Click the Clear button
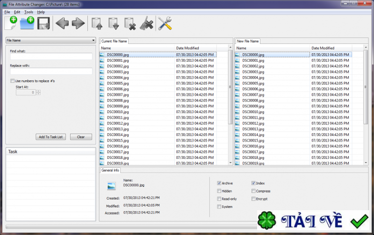 tap(81, 137)
